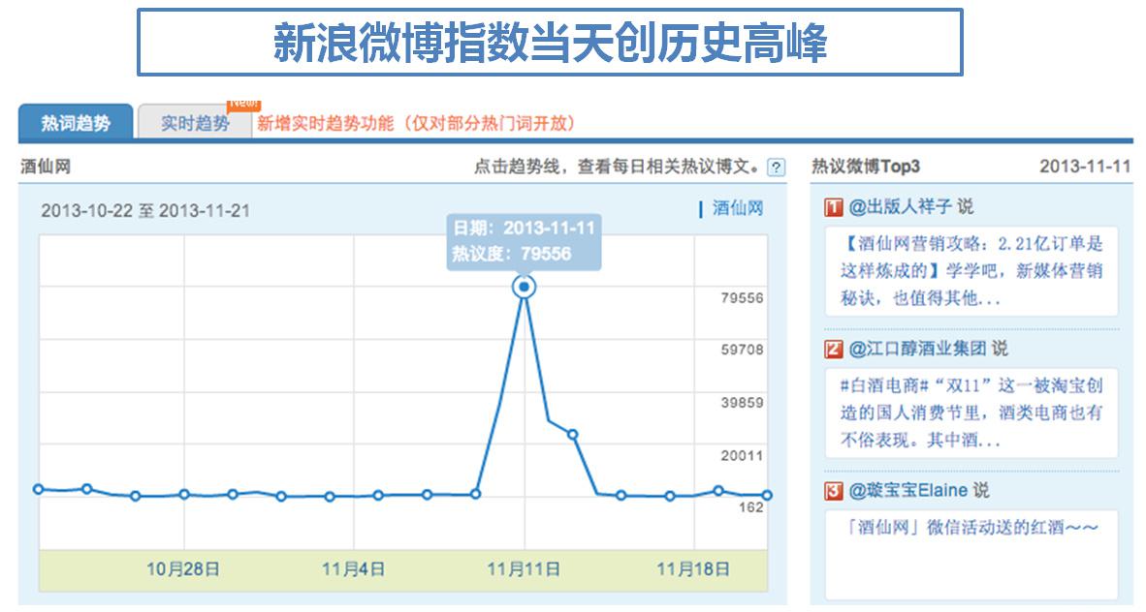Open the help question mark icon
1146x612 pixels.
pos(776,168)
